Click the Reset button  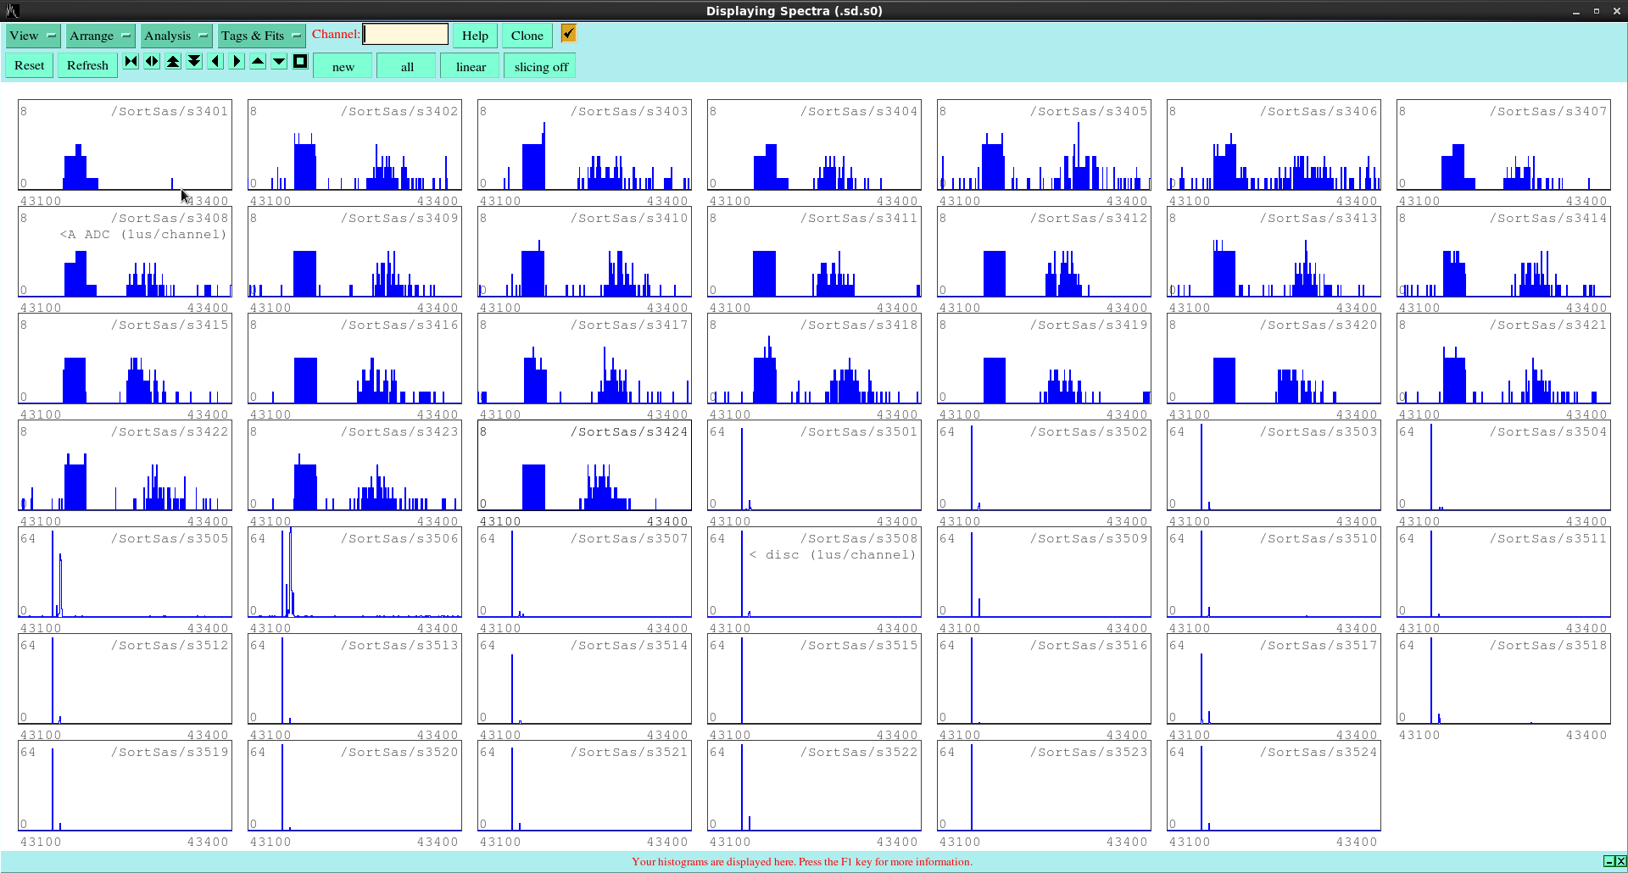(30, 65)
